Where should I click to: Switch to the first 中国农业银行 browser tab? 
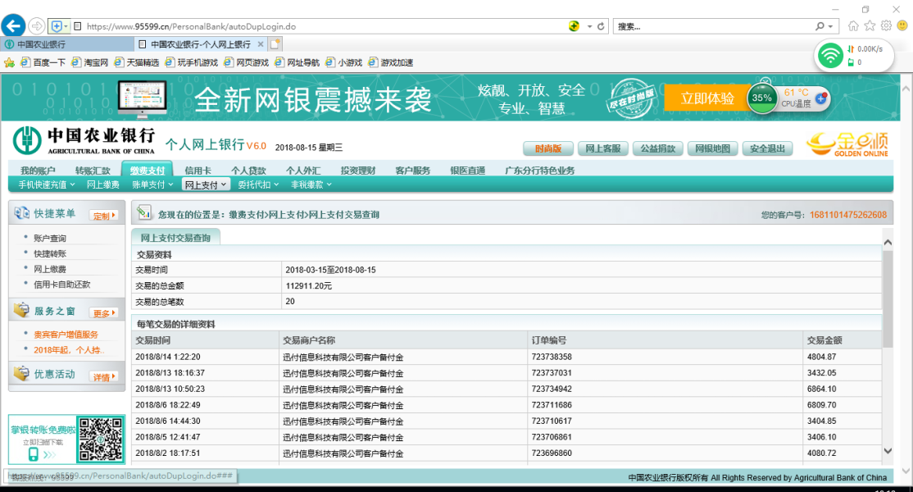(67, 44)
